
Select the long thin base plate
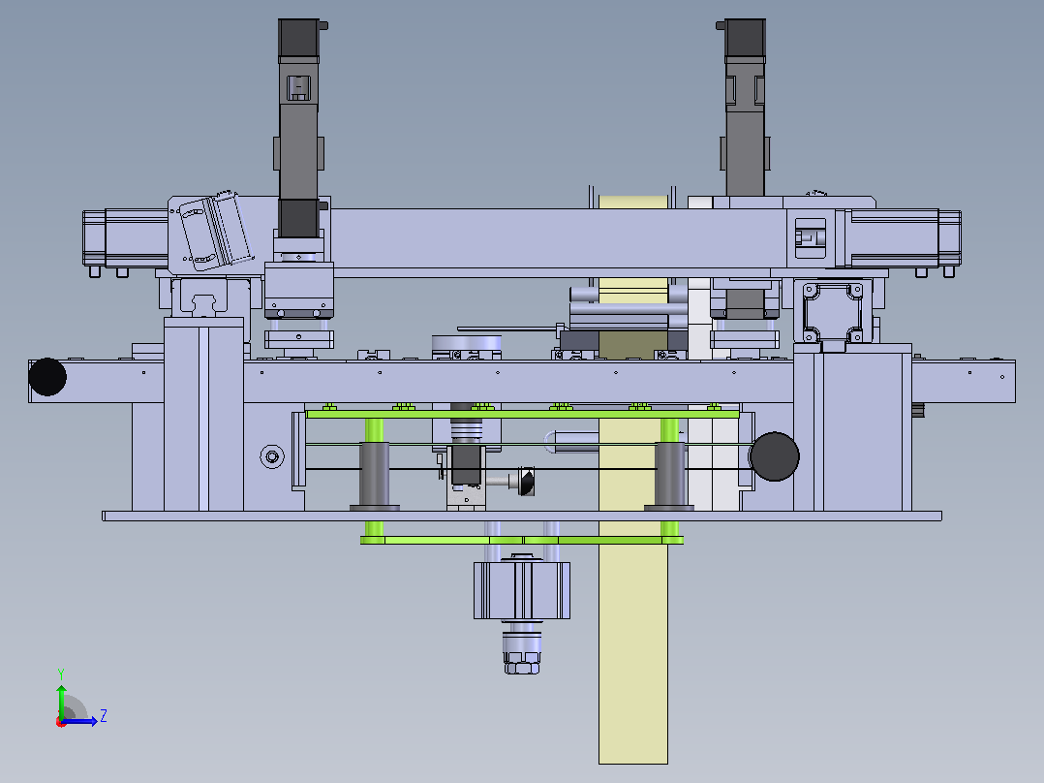click(522, 516)
